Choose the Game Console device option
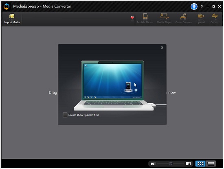 click(x=183, y=19)
